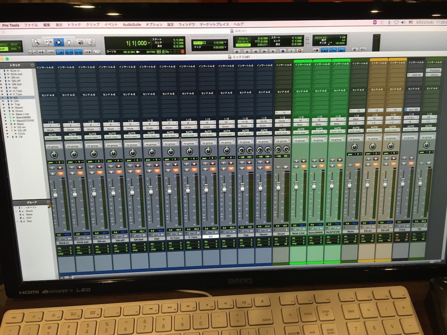Open the AudioSuite menu
Screen dimensions: 447x335
point(132,25)
